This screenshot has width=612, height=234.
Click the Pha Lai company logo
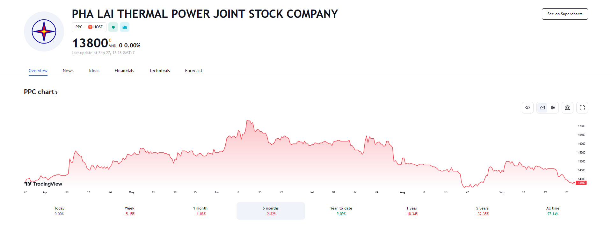click(44, 31)
